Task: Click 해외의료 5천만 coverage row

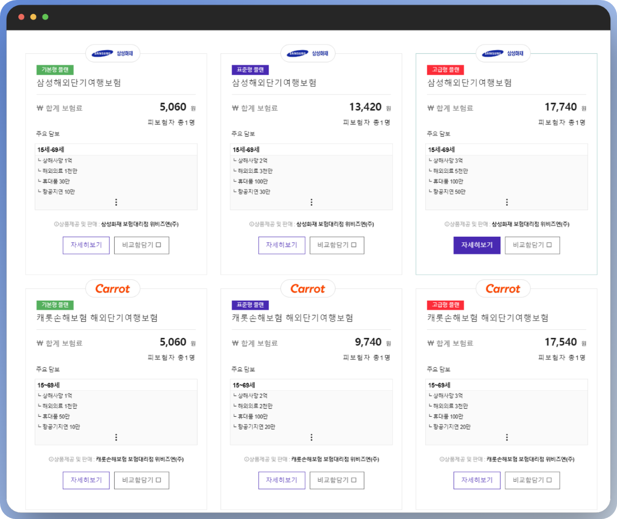Action: [448, 171]
